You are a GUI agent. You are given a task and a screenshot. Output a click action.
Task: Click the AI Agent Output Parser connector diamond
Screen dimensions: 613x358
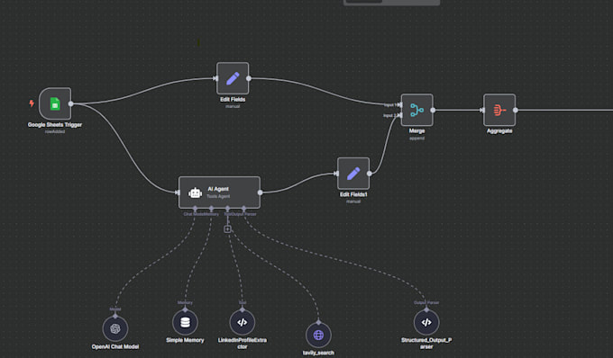[x=244, y=209]
